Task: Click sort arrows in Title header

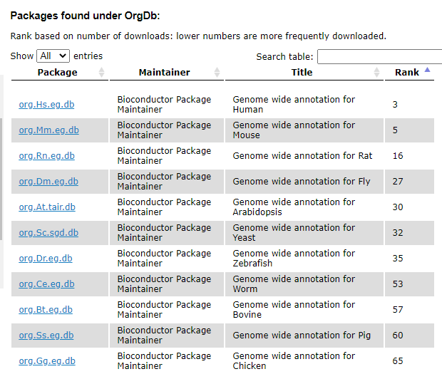Action: click(376, 73)
